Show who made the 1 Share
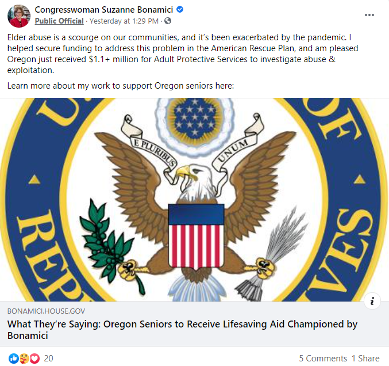The width and height of the screenshot is (389, 366). coord(365,358)
